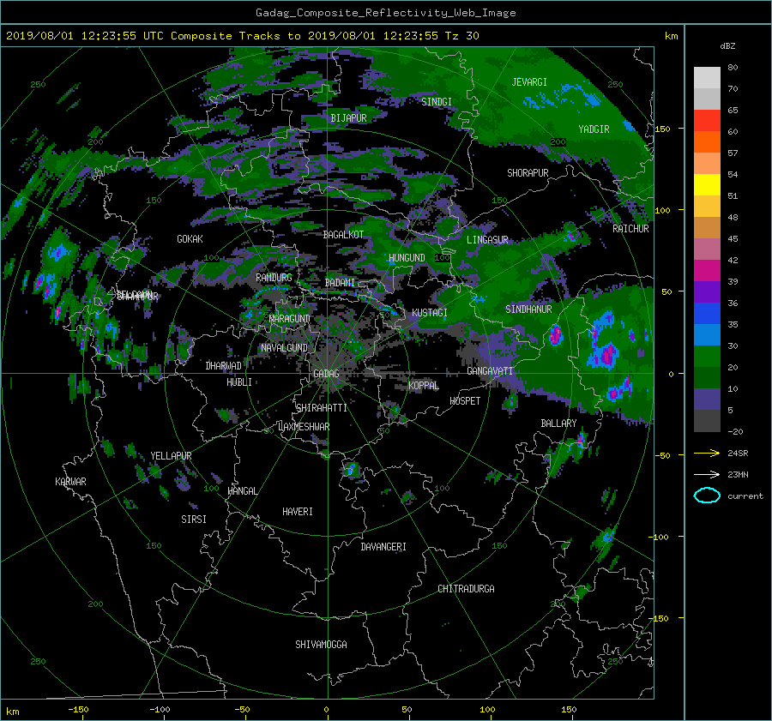Click the DHARWAD city label

click(224, 366)
